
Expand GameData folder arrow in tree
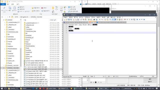pyautogui.click(x=5, y=37)
